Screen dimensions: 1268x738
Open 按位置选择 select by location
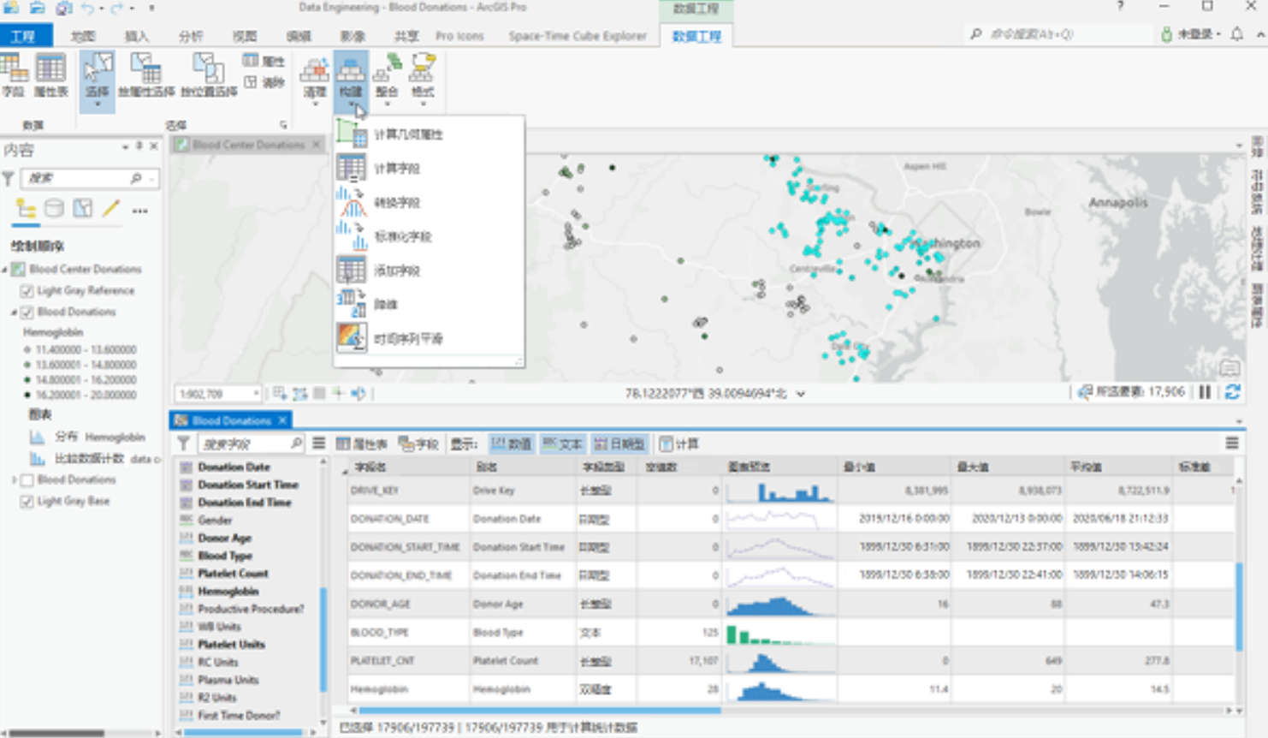(x=209, y=75)
